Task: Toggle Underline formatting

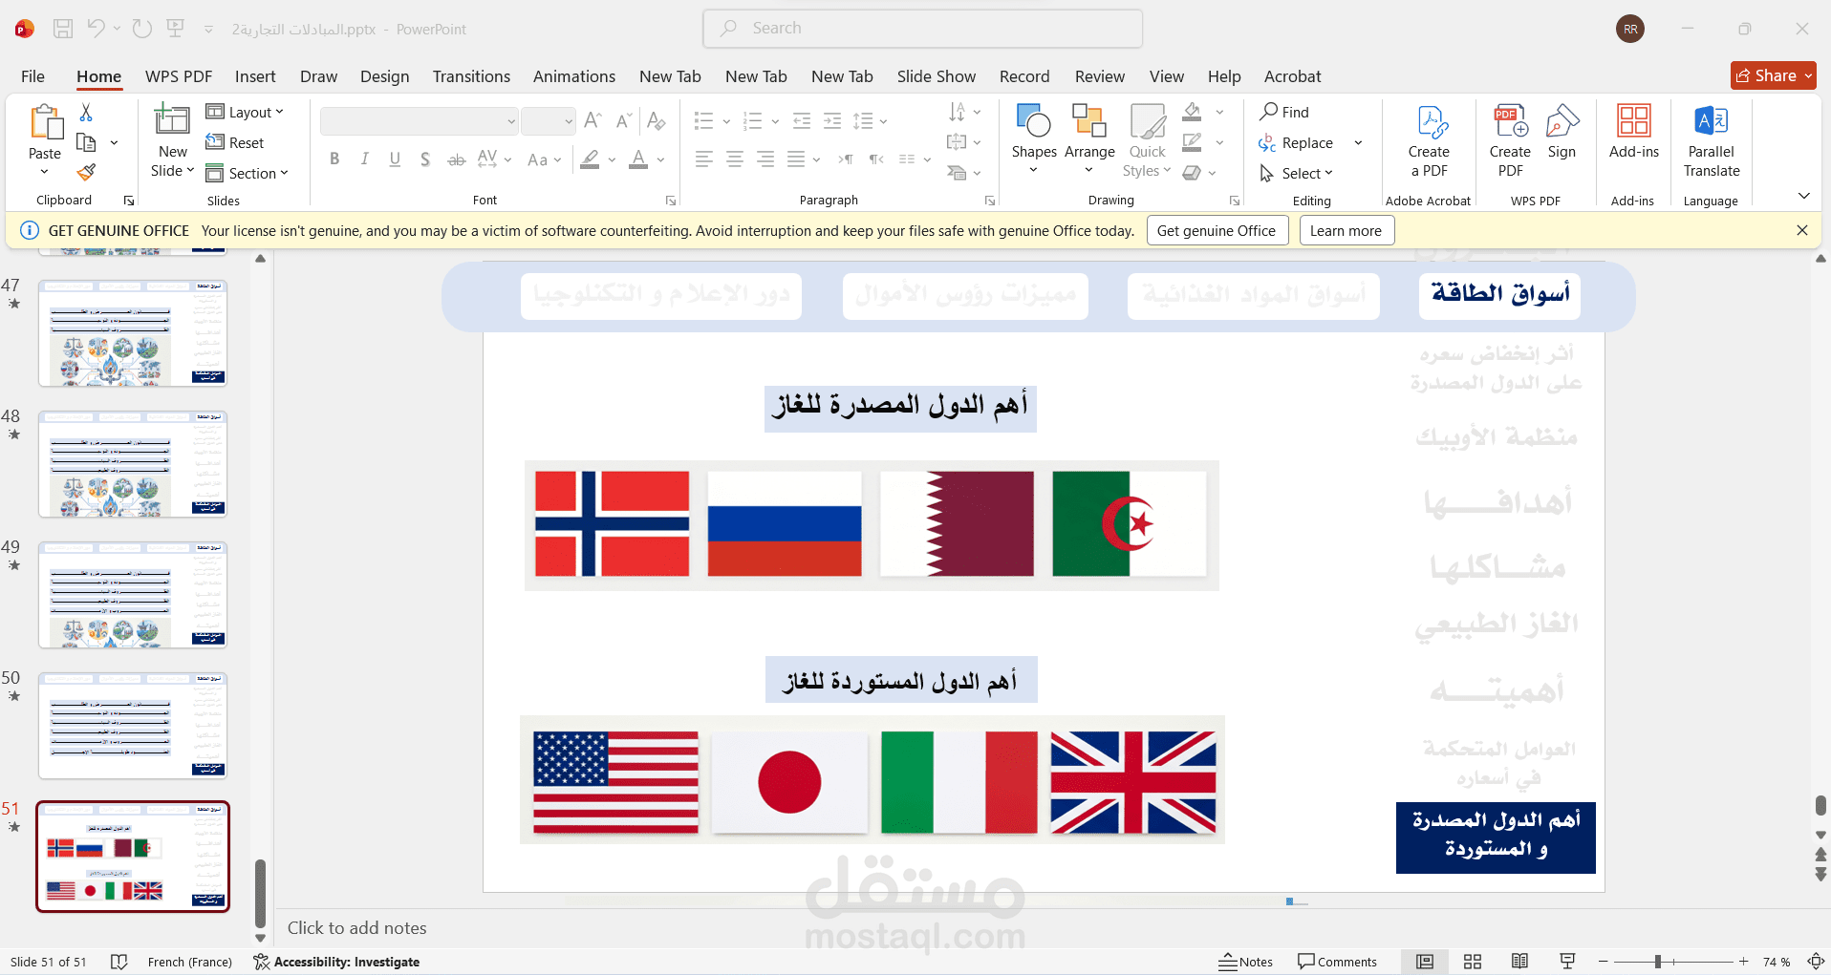Action: (395, 159)
